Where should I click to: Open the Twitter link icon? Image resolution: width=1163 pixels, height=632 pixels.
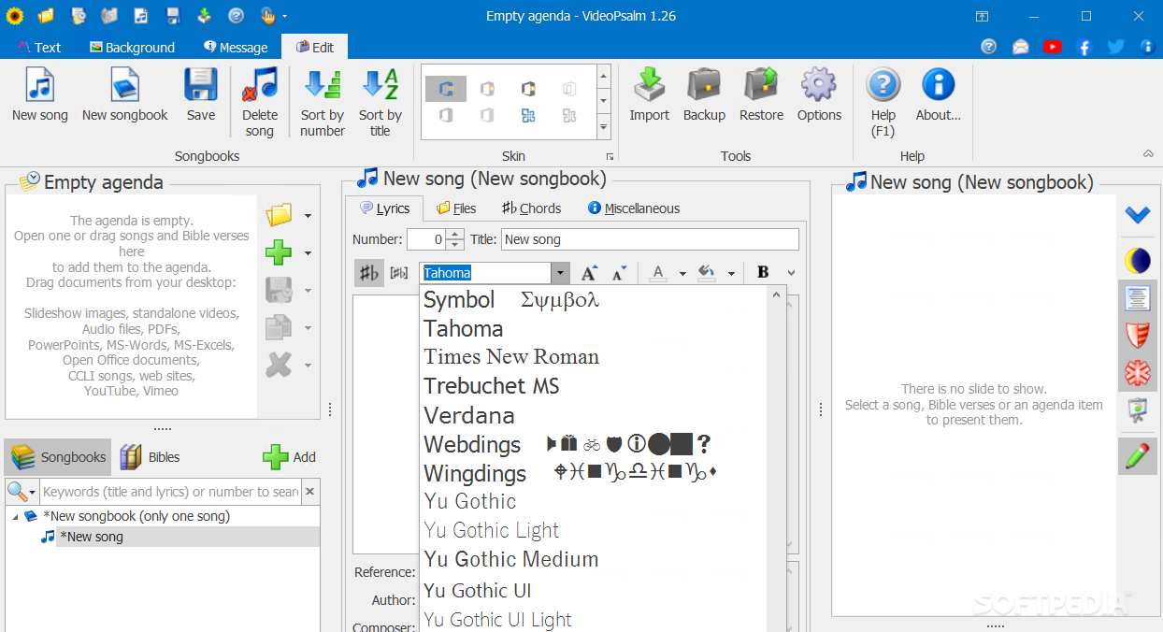tap(1115, 47)
